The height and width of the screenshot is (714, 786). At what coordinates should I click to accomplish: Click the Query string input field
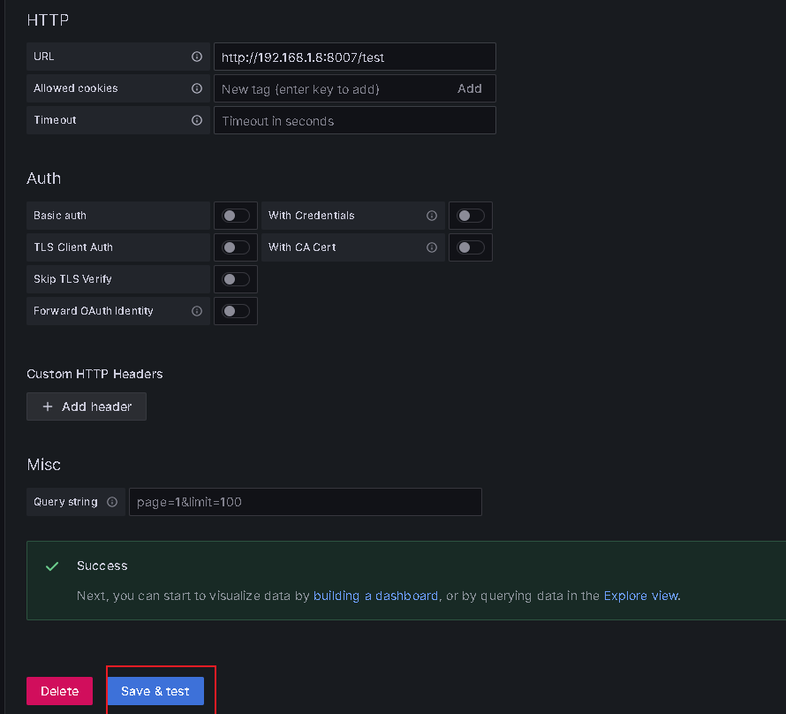tap(305, 502)
